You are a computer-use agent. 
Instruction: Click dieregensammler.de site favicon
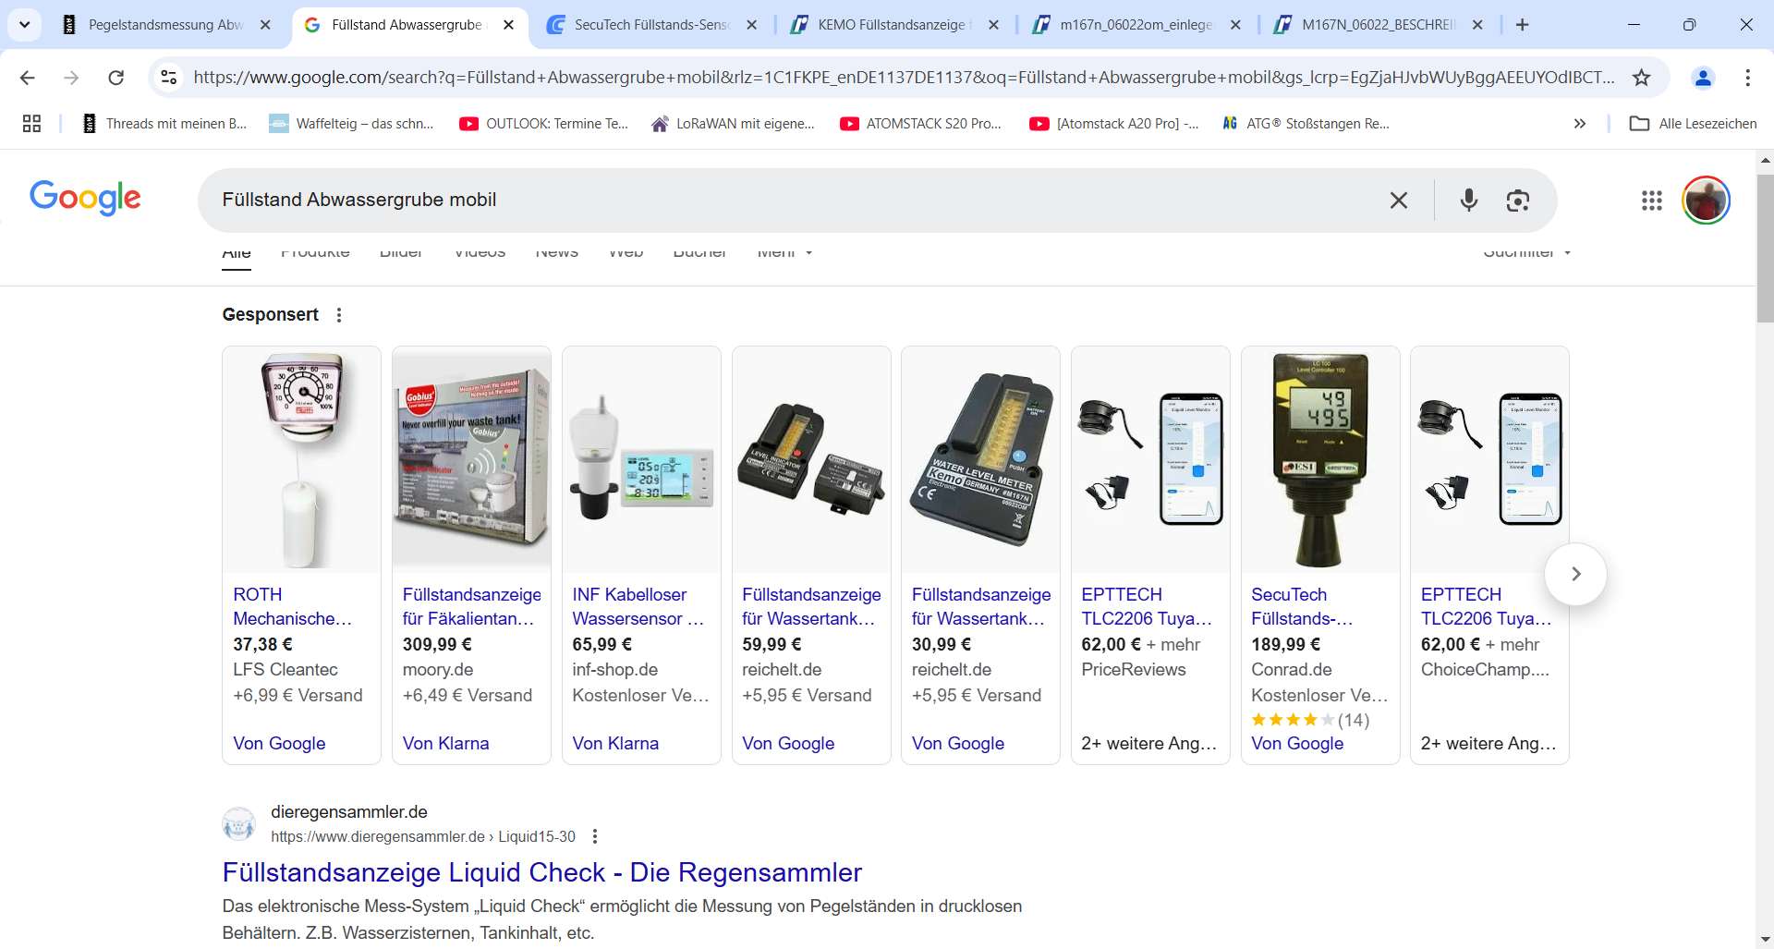click(238, 823)
